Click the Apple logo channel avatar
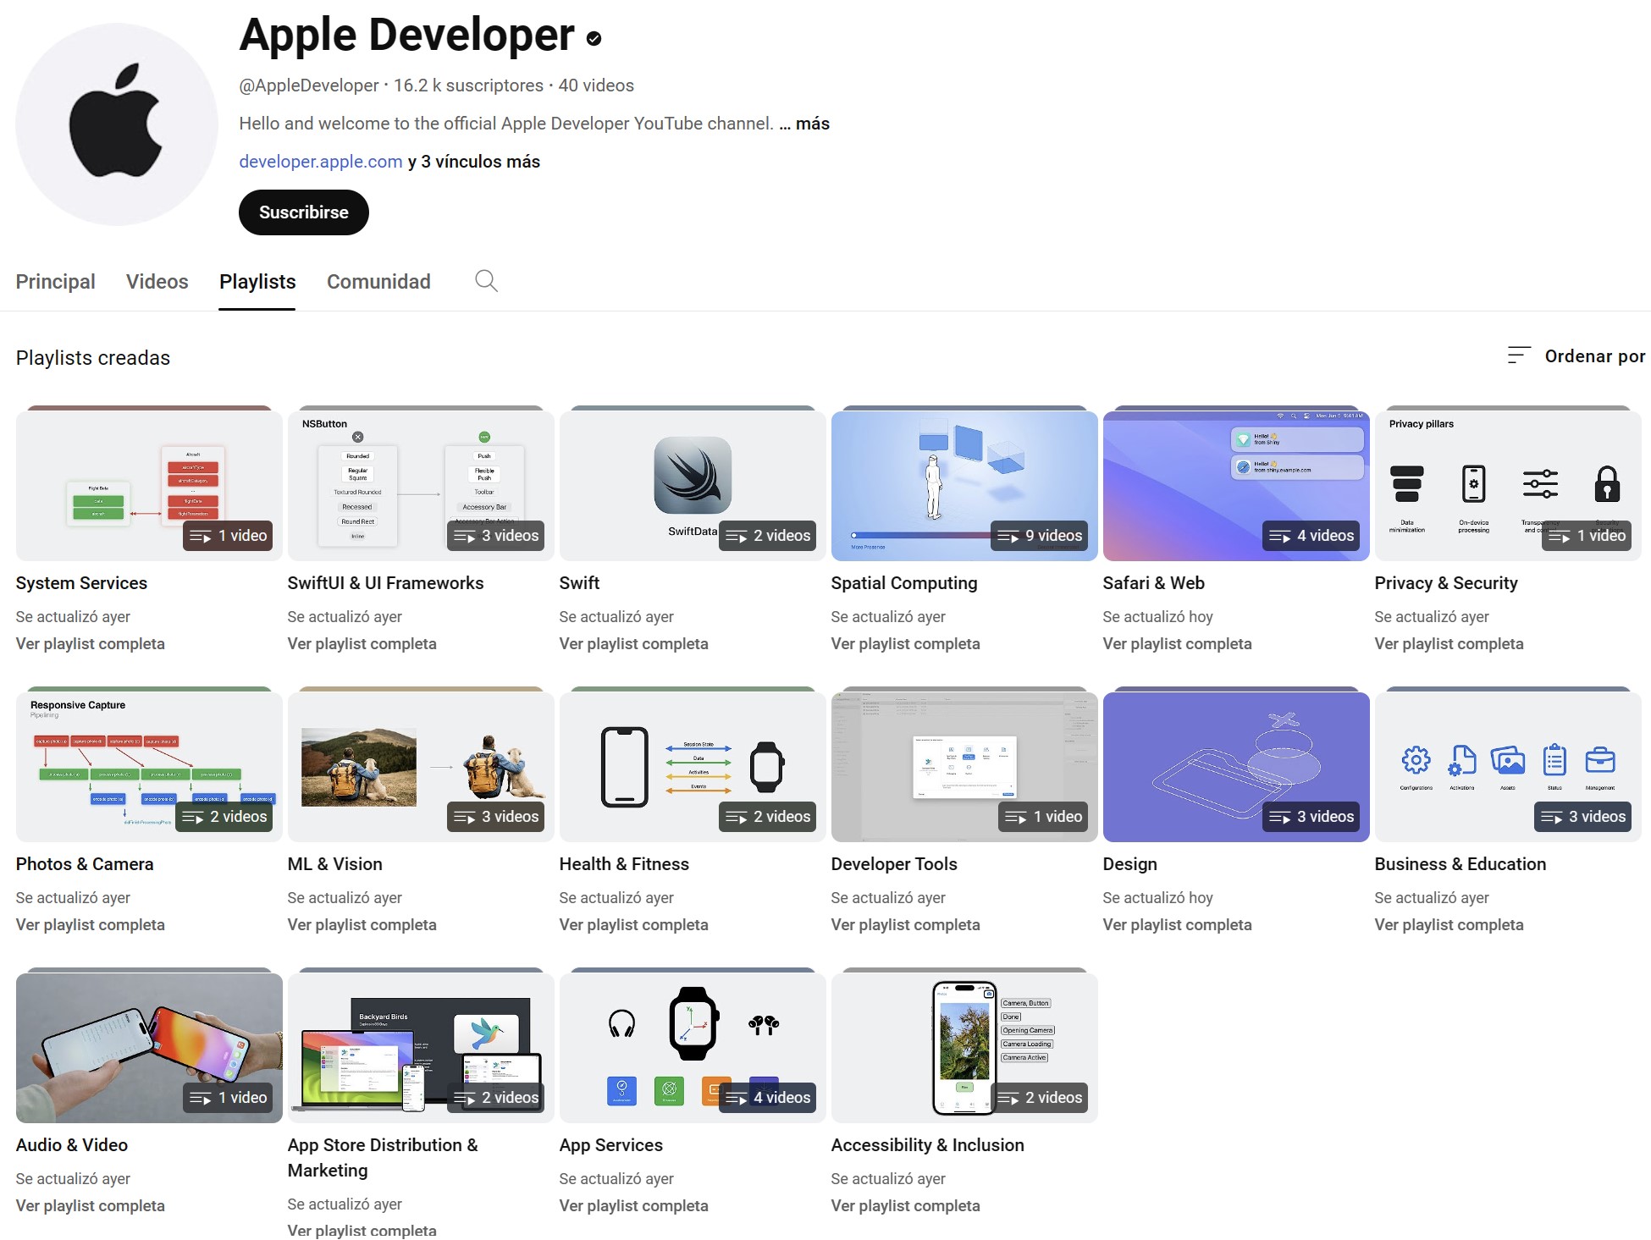 point(117,124)
